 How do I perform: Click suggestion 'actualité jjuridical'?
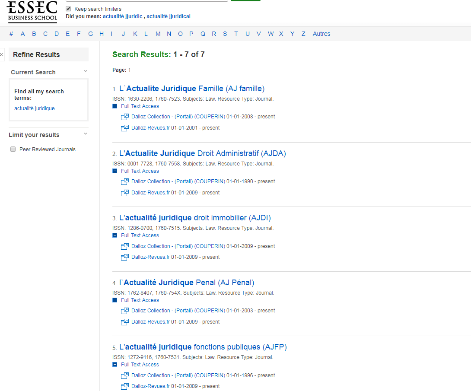169,16
